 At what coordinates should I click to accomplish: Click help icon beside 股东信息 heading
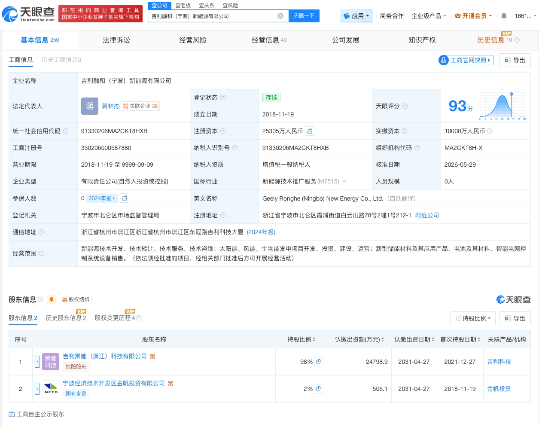[x=40, y=299]
